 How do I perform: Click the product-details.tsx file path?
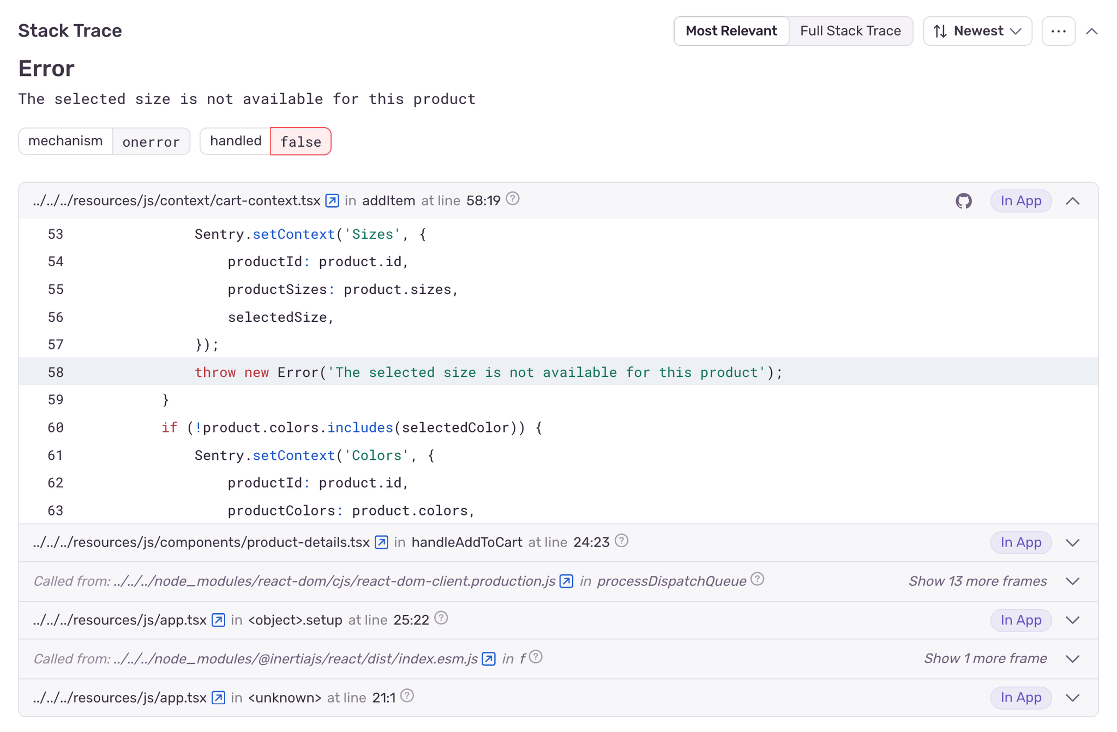201,543
